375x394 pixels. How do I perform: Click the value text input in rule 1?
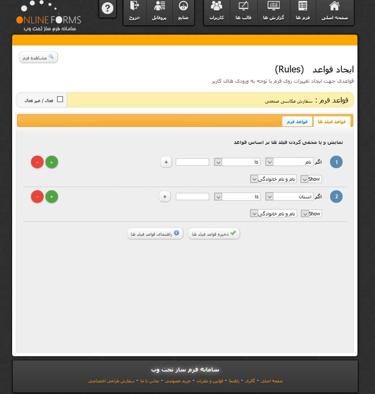click(192, 162)
